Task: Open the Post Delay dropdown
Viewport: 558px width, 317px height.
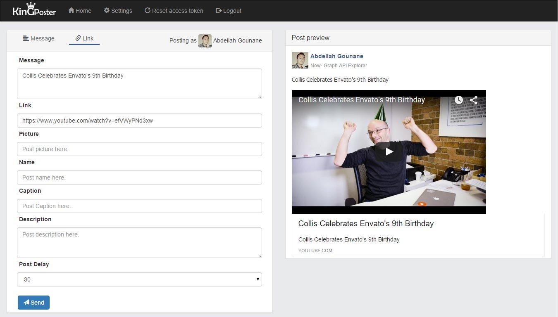Action: 139,279
